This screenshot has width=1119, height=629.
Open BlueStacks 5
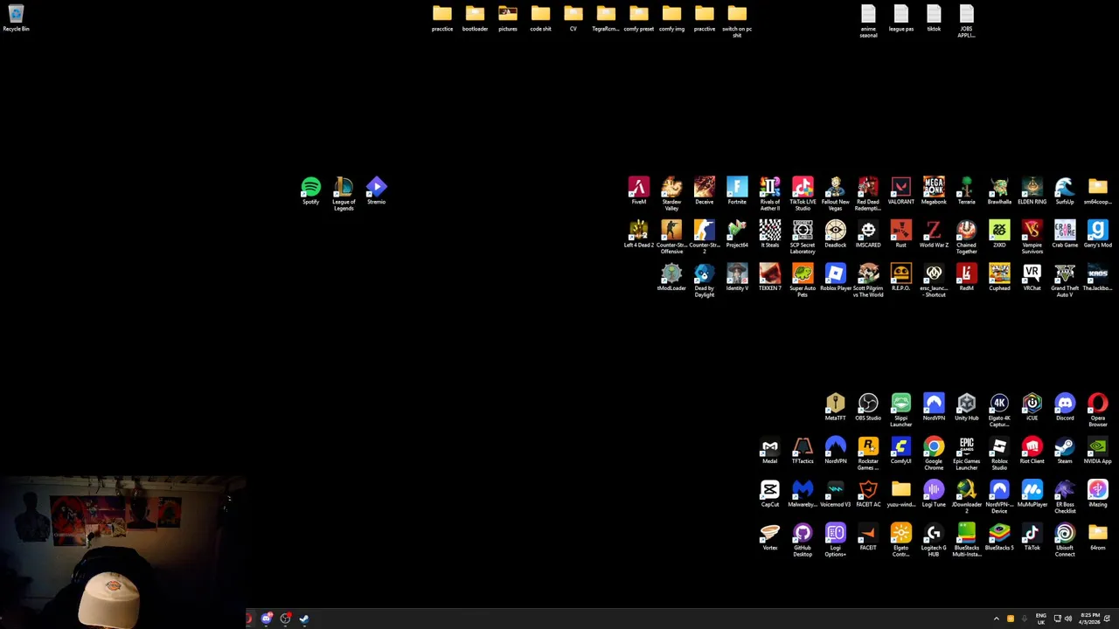point(999,537)
